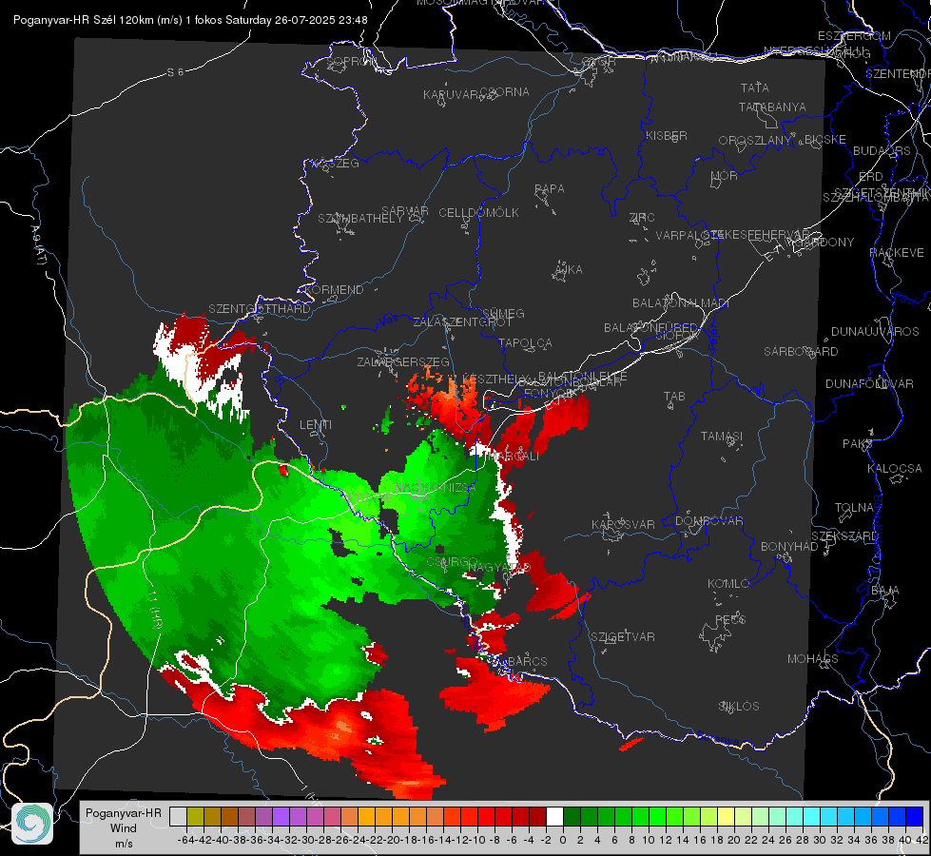931x856 pixels.
Task: Click the violet swatch between -34 and -32
Action: coord(281,817)
